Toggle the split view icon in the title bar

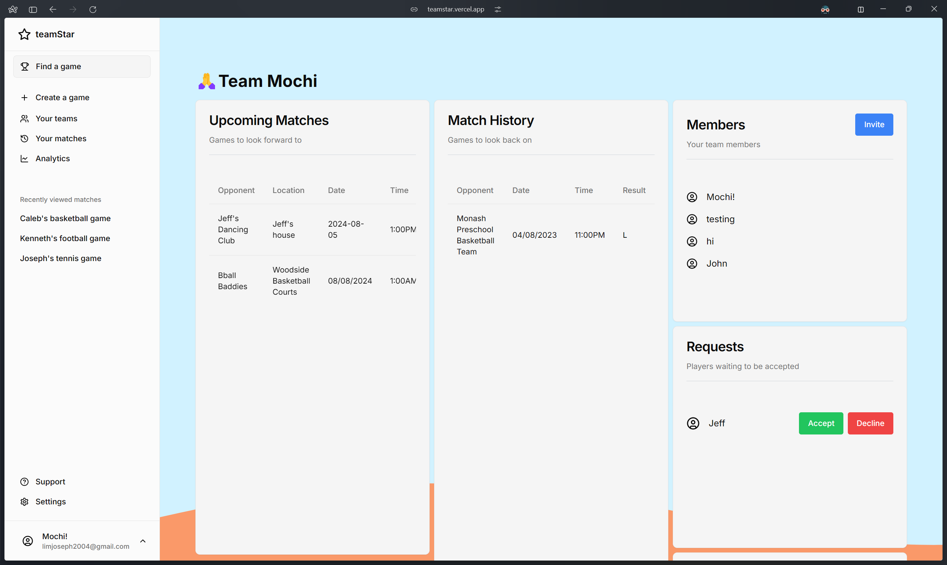click(860, 9)
